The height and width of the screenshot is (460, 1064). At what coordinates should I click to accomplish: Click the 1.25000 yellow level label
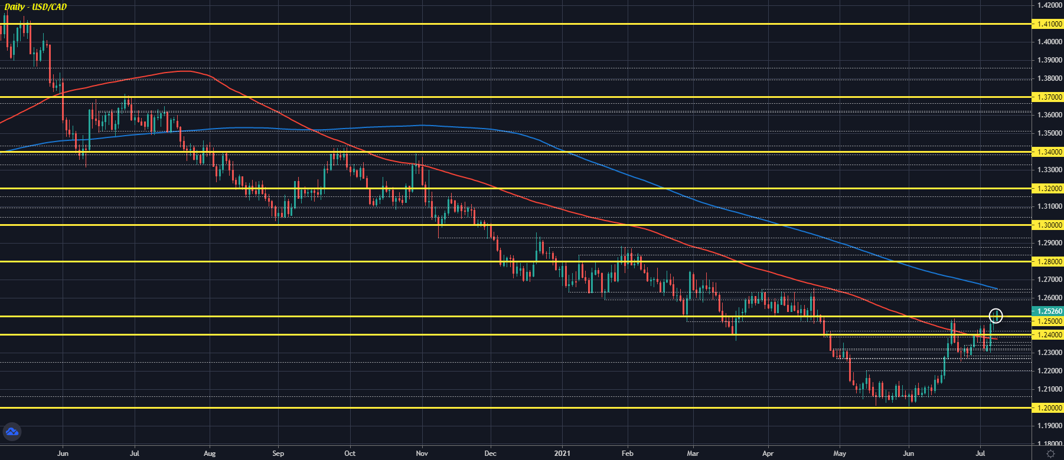click(1047, 321)
